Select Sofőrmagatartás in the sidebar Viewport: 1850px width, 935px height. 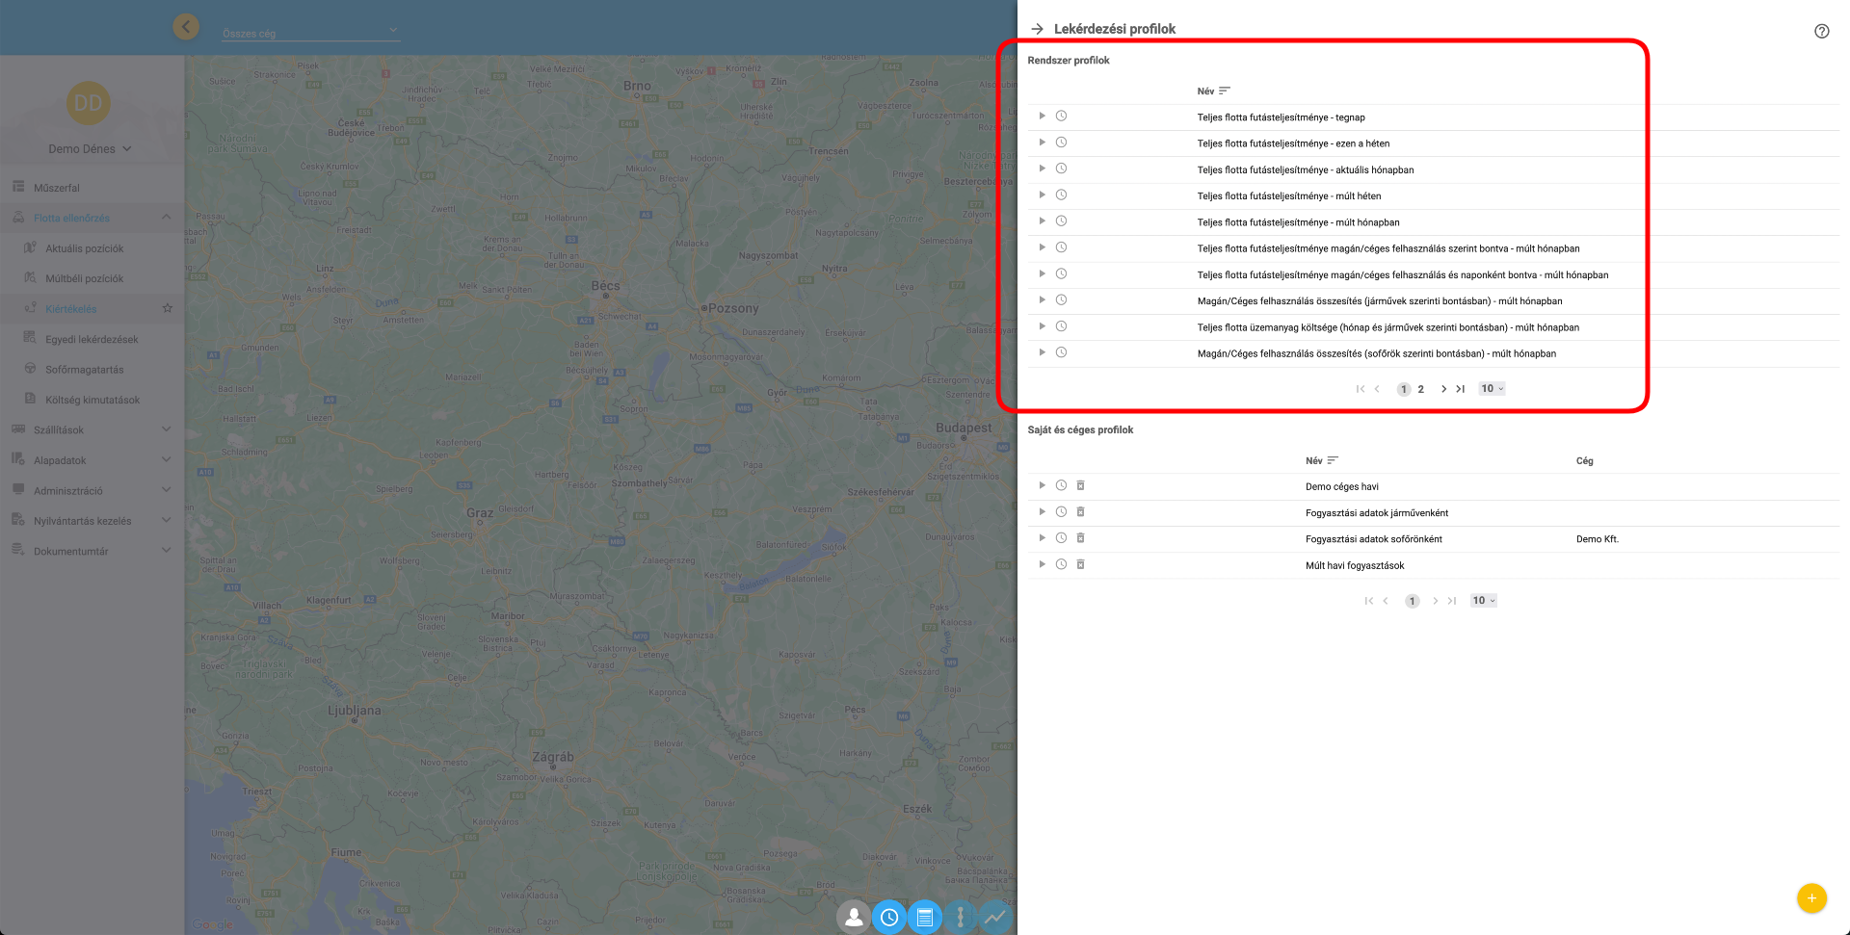[84, 370]
